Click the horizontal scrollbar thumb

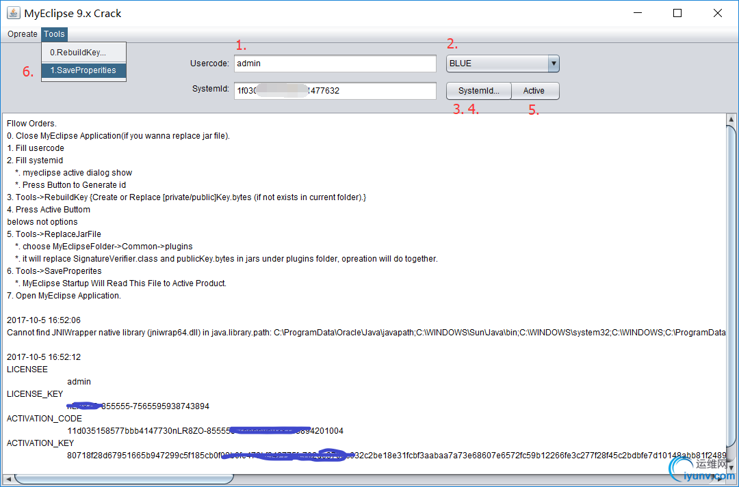[124, 479]
